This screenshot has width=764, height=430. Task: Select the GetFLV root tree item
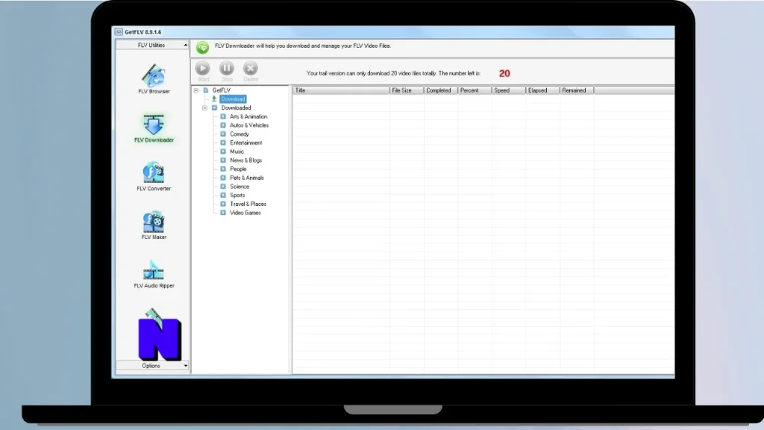pos(221,90)
